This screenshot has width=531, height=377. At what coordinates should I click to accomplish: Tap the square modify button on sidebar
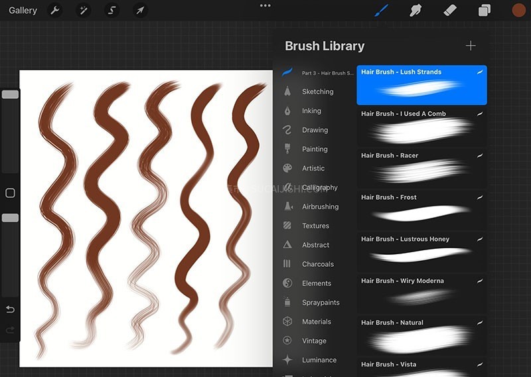(x=10, y=193)
